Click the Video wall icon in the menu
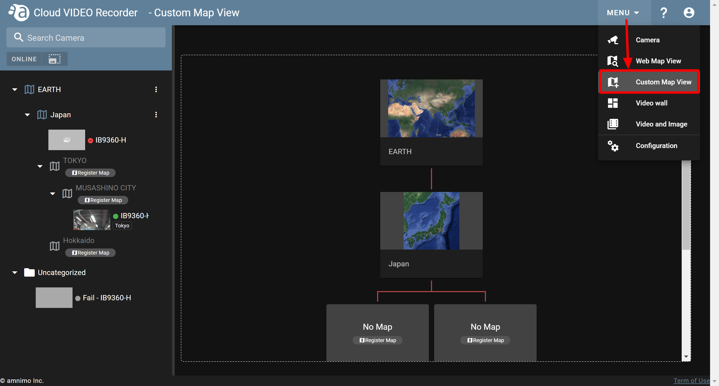This screenshot has width=719, height=386. tap(613, 103)
